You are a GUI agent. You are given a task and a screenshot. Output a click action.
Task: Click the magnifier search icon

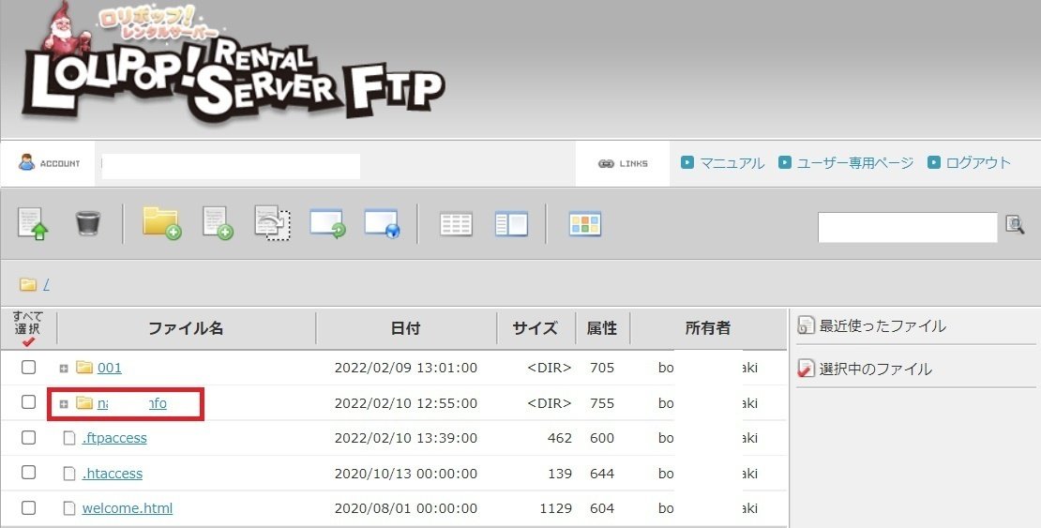coord(1015,224)
